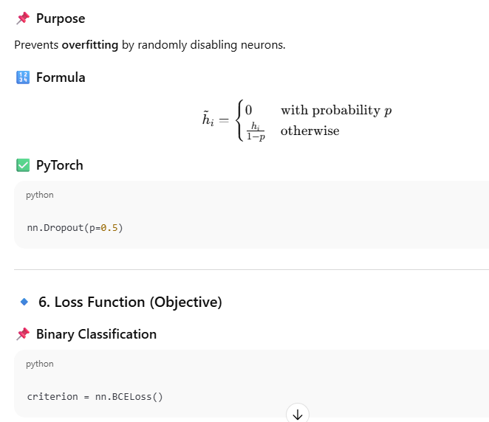Viewport: 489px width, 422px height.
Task: Click the 'python' label above nn.Dropout code
Action: pyautogui.click(x=40, y=196)
